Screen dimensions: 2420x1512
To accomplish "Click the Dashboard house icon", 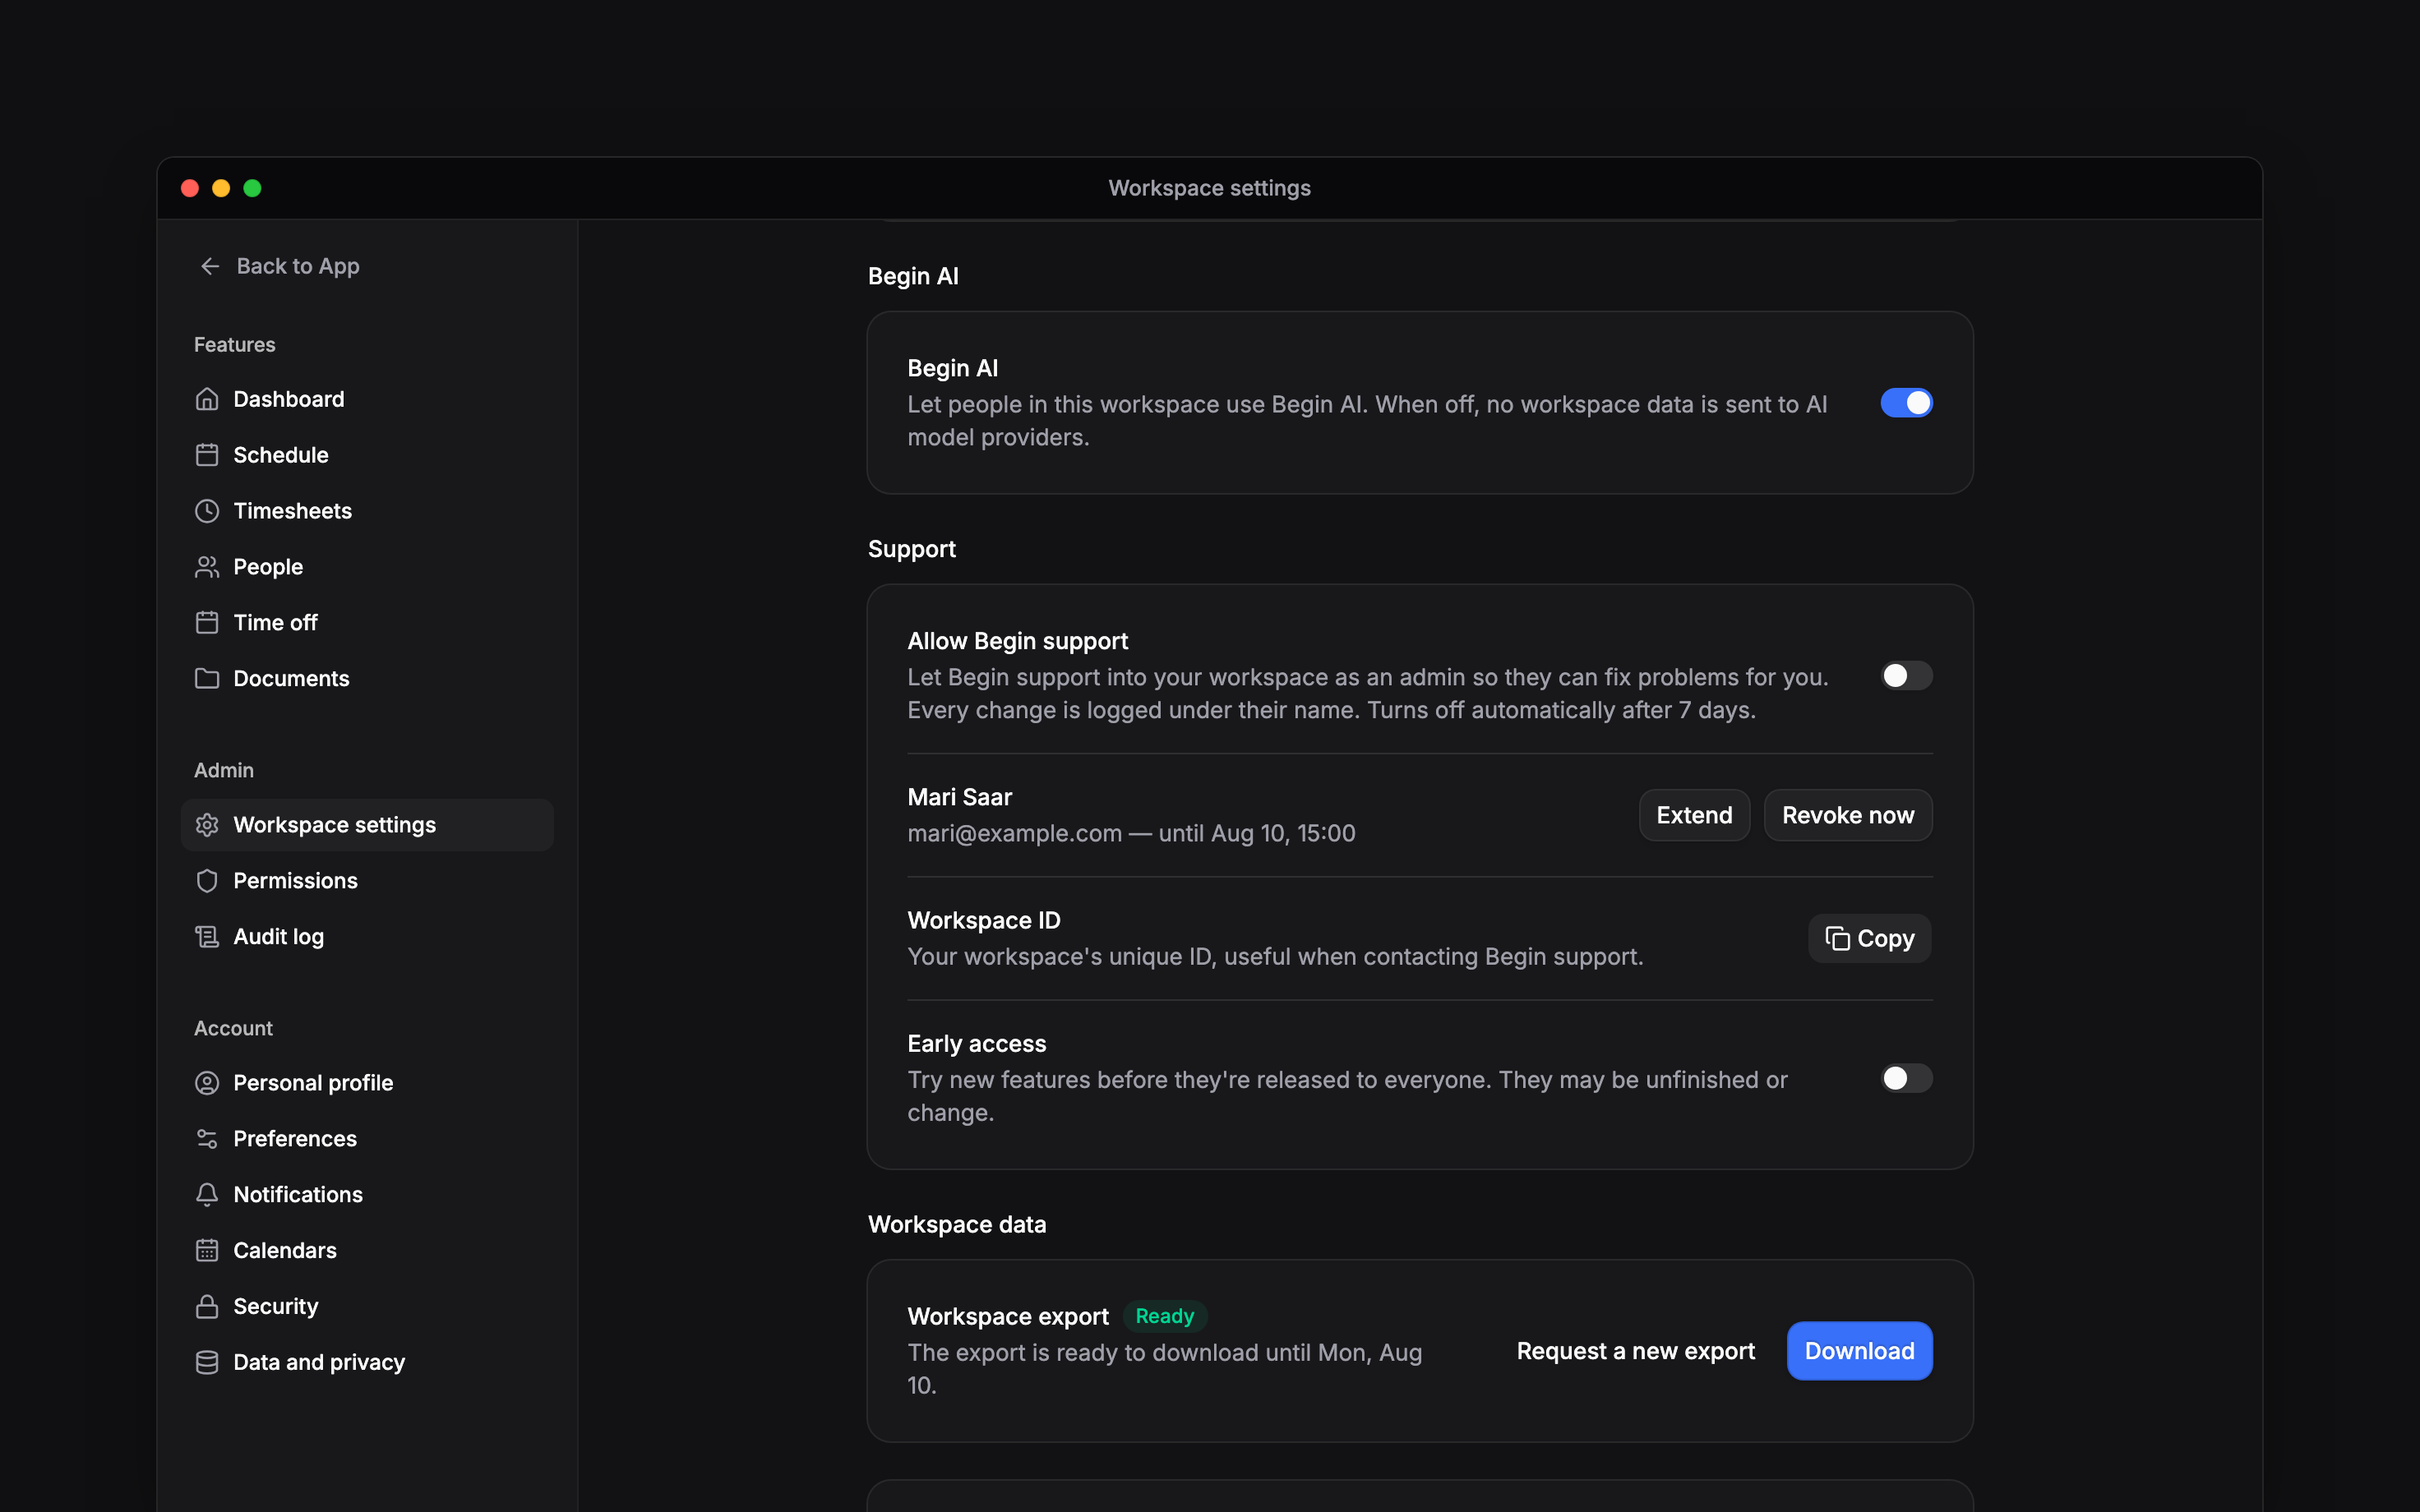I will (207, 399).
